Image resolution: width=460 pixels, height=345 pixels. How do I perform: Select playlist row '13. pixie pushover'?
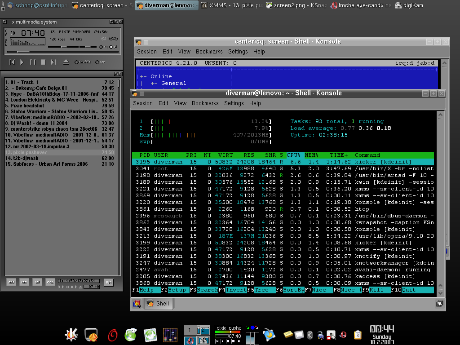coord(60,152)
